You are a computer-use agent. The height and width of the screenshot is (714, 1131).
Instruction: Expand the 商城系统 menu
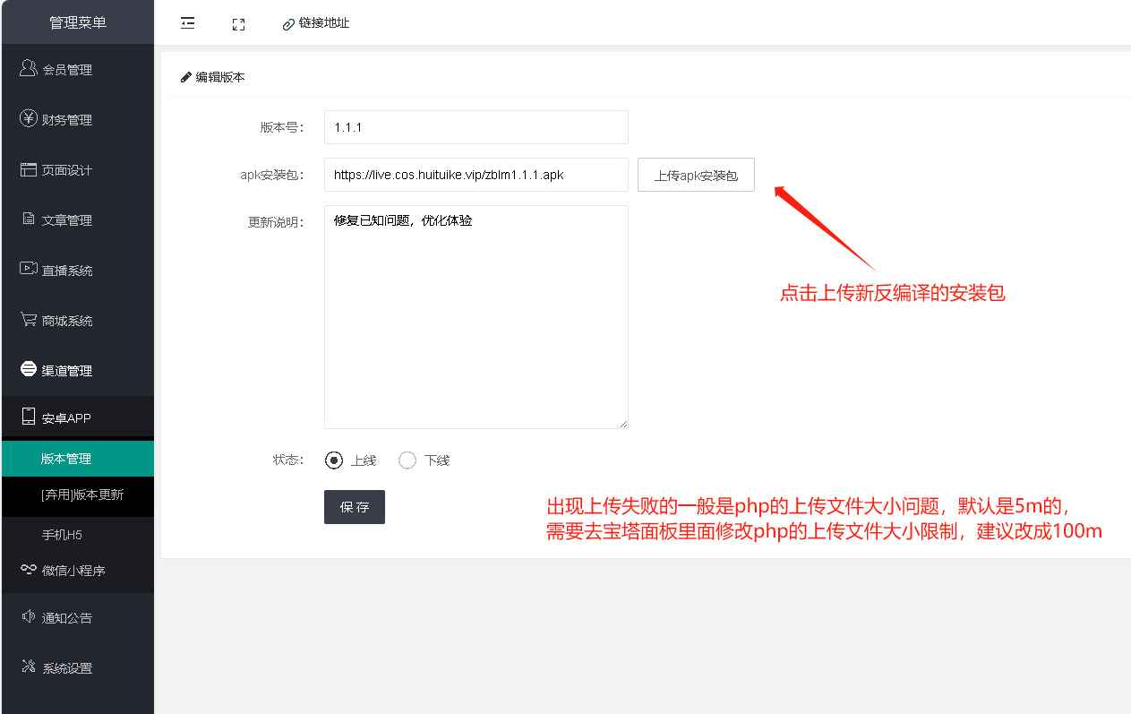[x=77, y=320]
